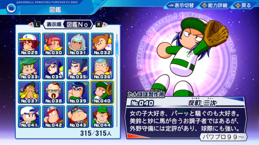Open the 表示順 図鑑No sort selector
This screenshot has height=145, width=259.
(x=68, y=24)
